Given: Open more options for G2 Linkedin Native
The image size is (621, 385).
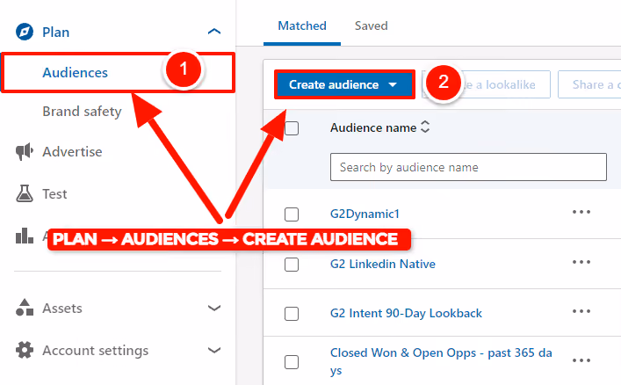Looking at the screenshot, I should click(581, 262).
